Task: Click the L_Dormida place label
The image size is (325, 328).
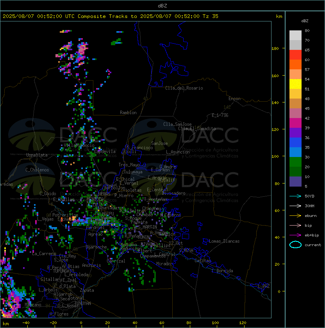Action: pyautogui.click(x=222, y=271)
